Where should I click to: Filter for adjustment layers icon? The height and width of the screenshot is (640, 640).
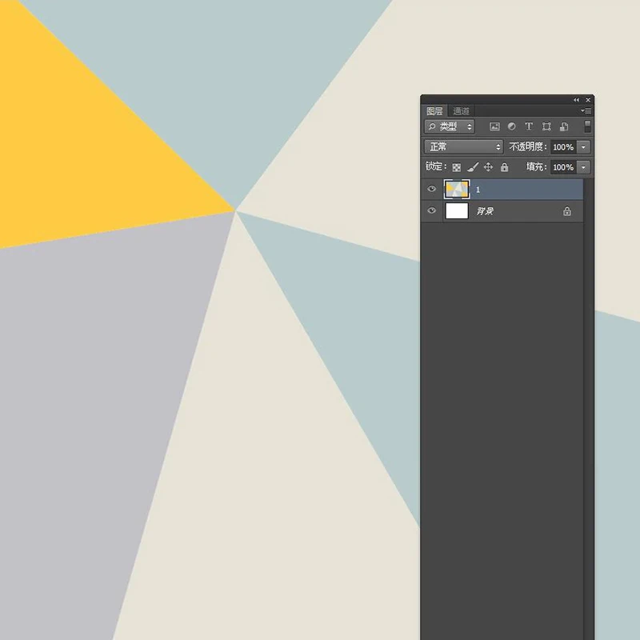point(511,126)
